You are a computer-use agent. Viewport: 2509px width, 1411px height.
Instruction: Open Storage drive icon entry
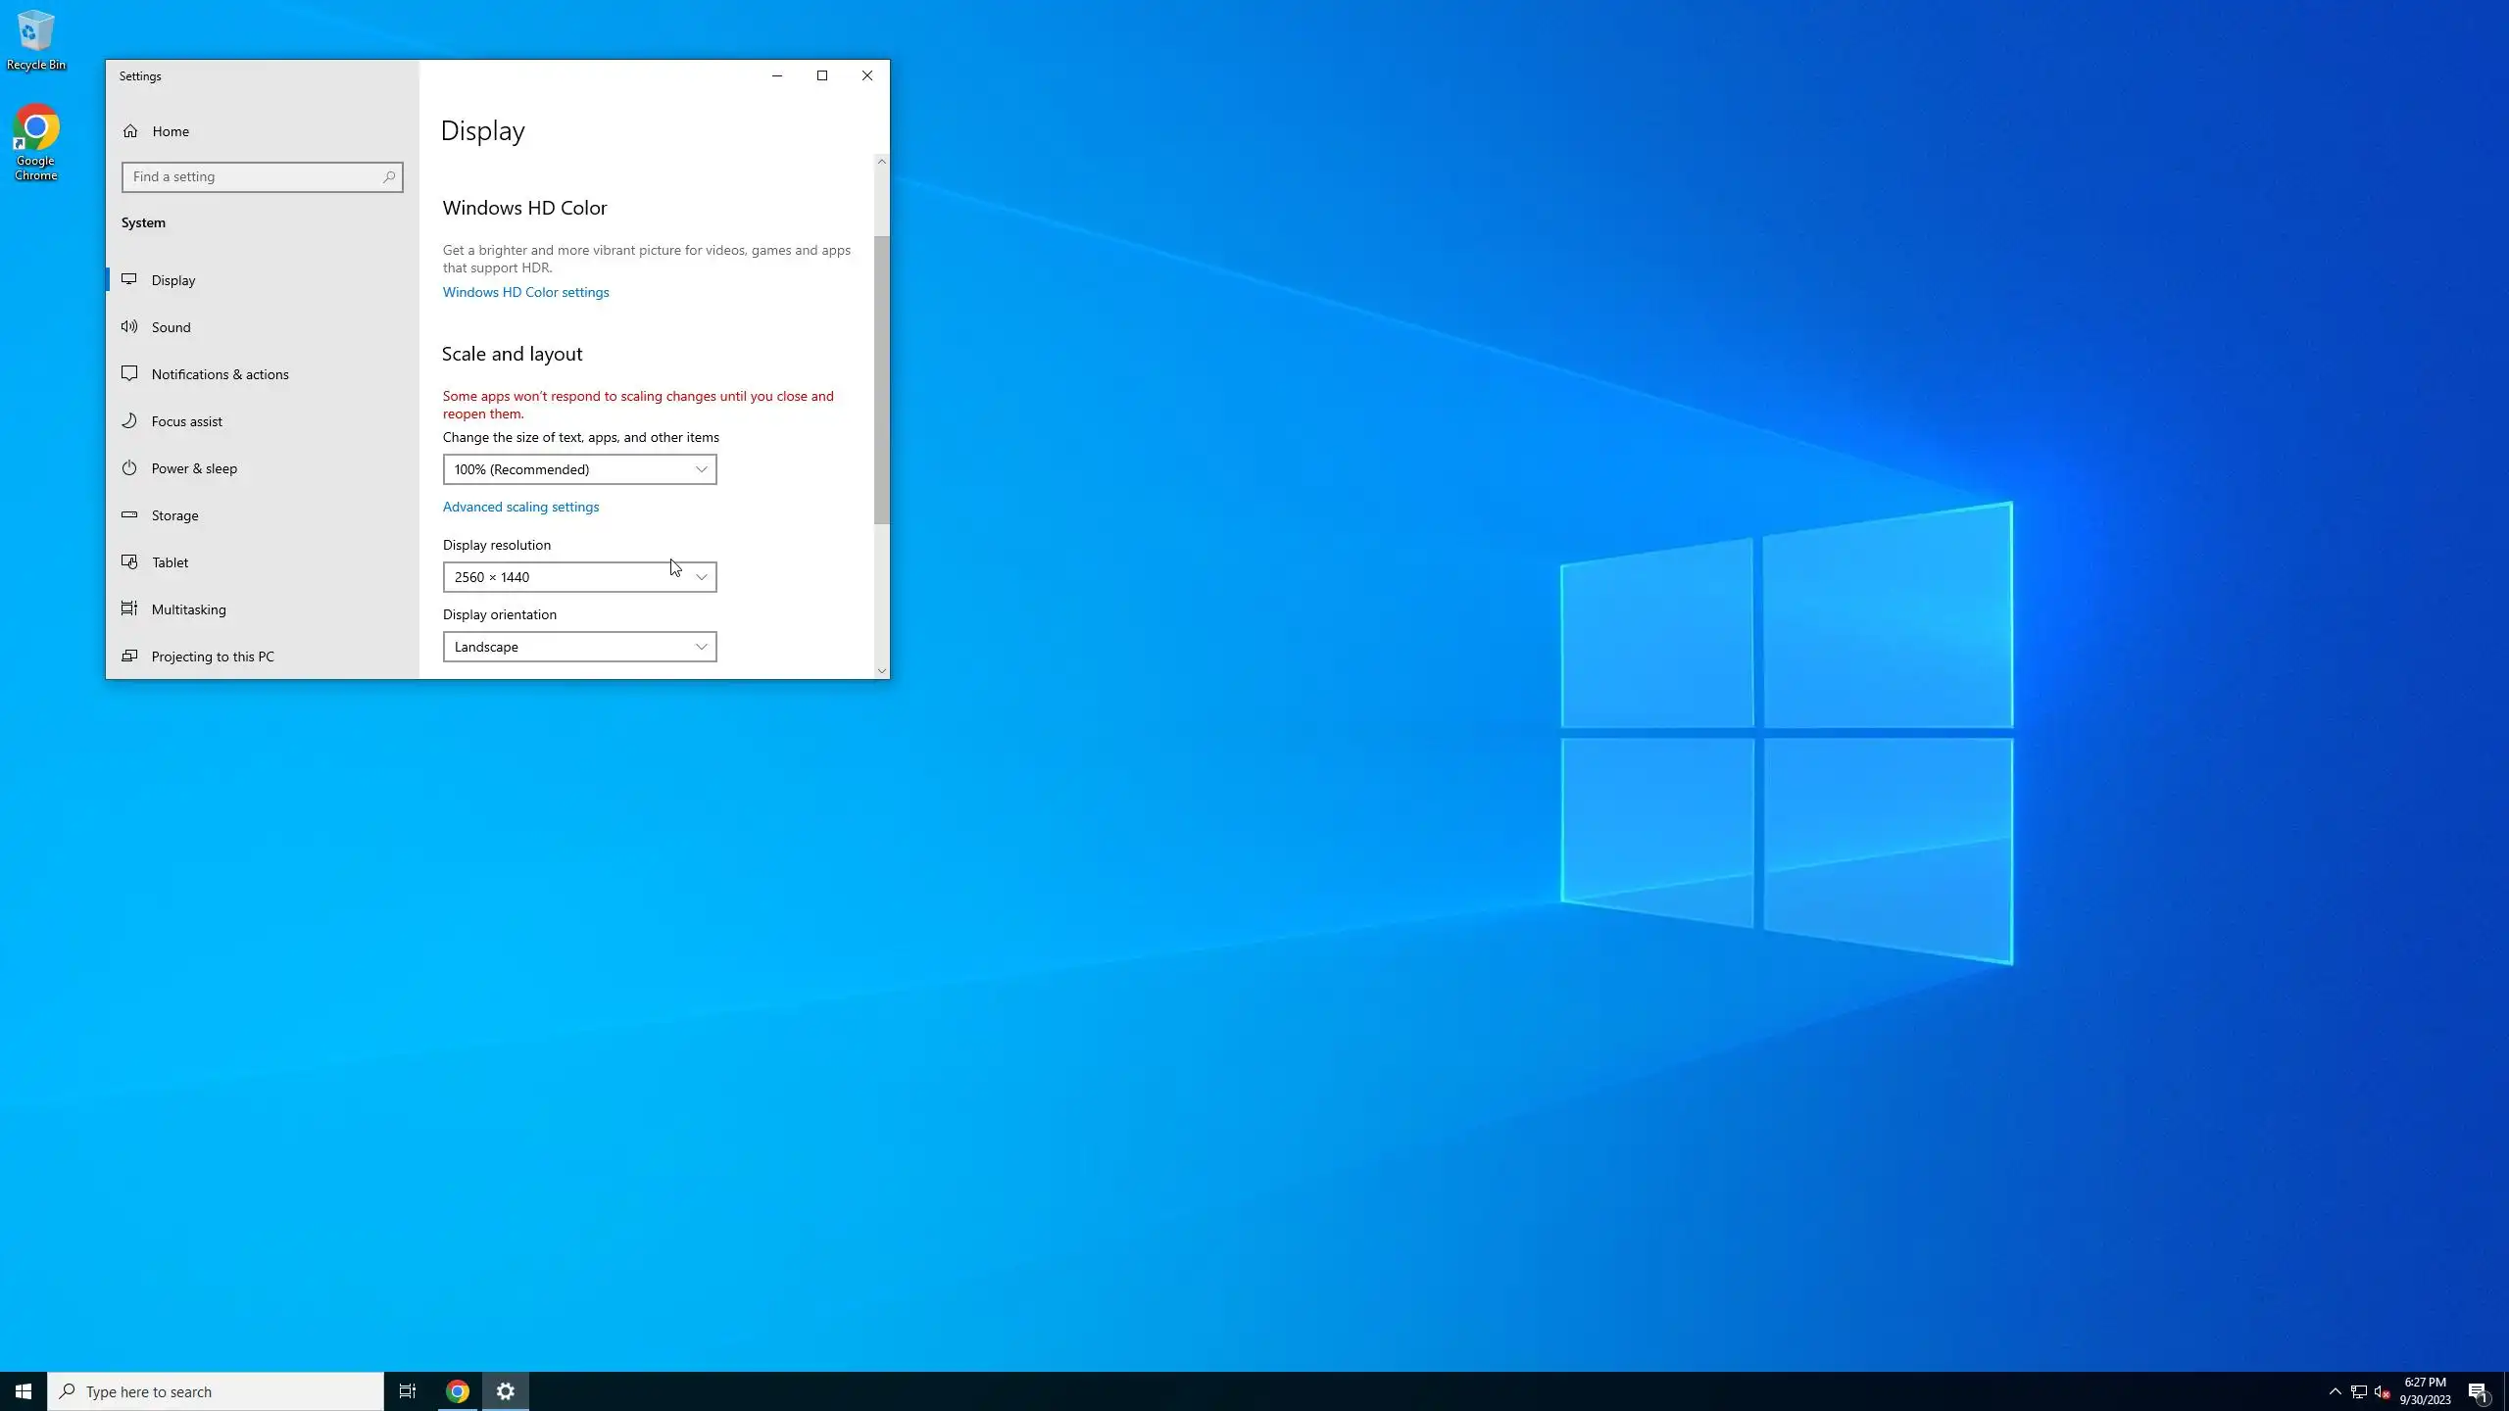(129, 515)
